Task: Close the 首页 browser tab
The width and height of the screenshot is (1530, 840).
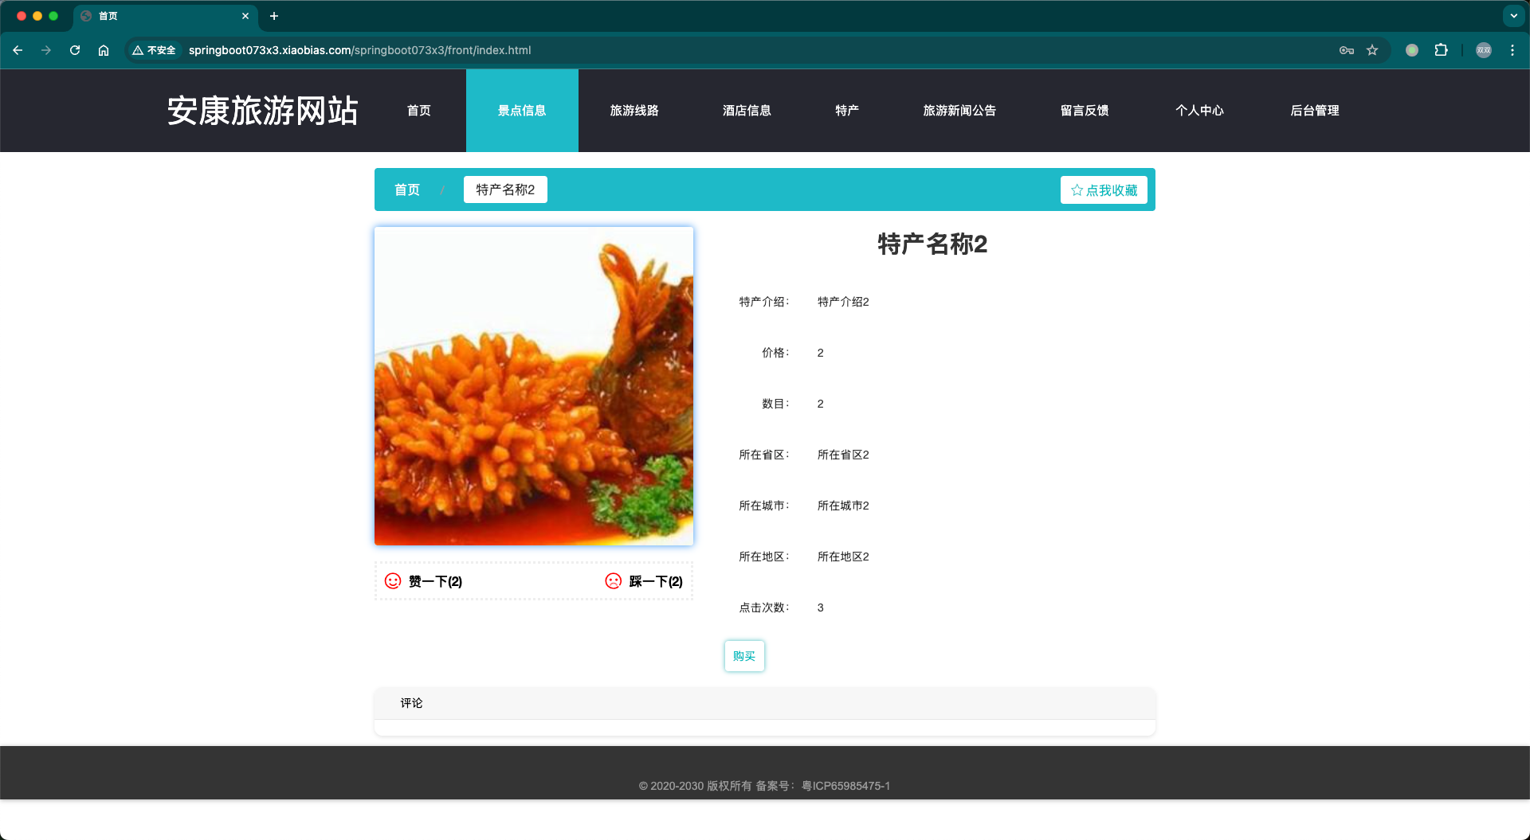Action: 245,16
